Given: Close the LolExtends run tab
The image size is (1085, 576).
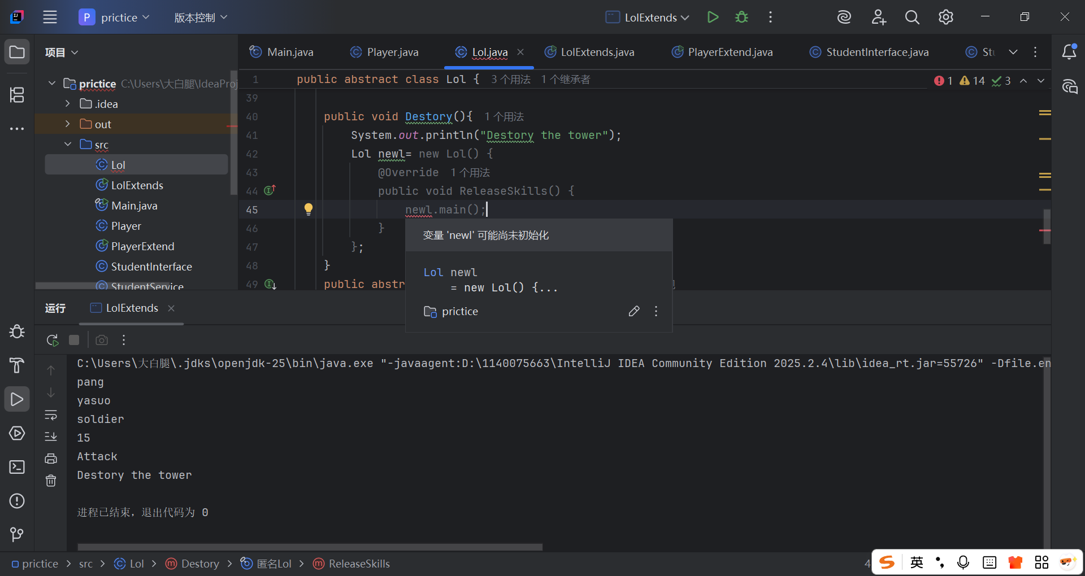Looking at the screenshot, I should click(x=171, y=308).
